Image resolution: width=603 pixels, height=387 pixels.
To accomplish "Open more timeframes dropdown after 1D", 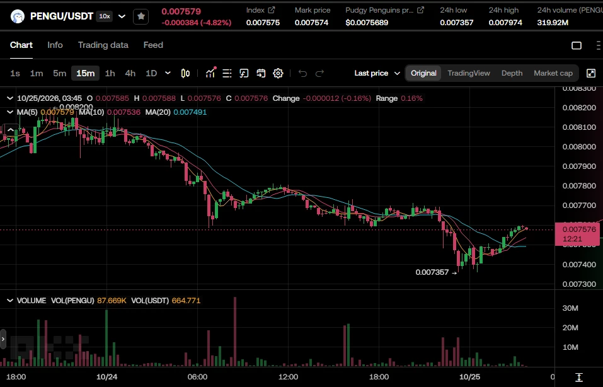I will 168,72.
